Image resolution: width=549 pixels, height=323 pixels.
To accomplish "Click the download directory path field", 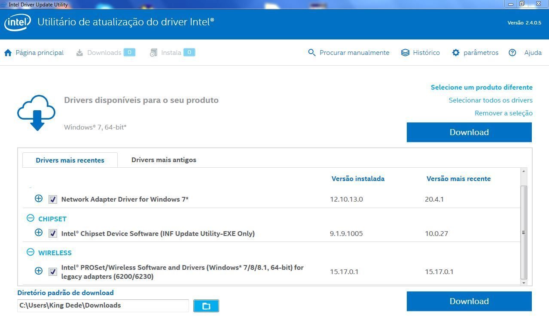I will tap(103, 305).
